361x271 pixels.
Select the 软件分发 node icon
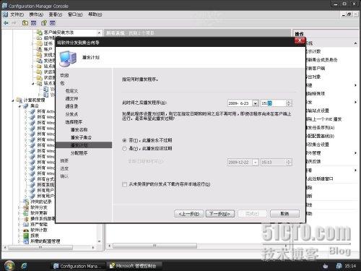point(26,207)
